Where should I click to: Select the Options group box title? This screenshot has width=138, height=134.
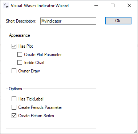pos(15,89)
